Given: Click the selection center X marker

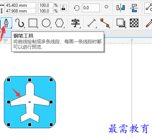Looking at the screenshot, I should (x=30, y=102).
